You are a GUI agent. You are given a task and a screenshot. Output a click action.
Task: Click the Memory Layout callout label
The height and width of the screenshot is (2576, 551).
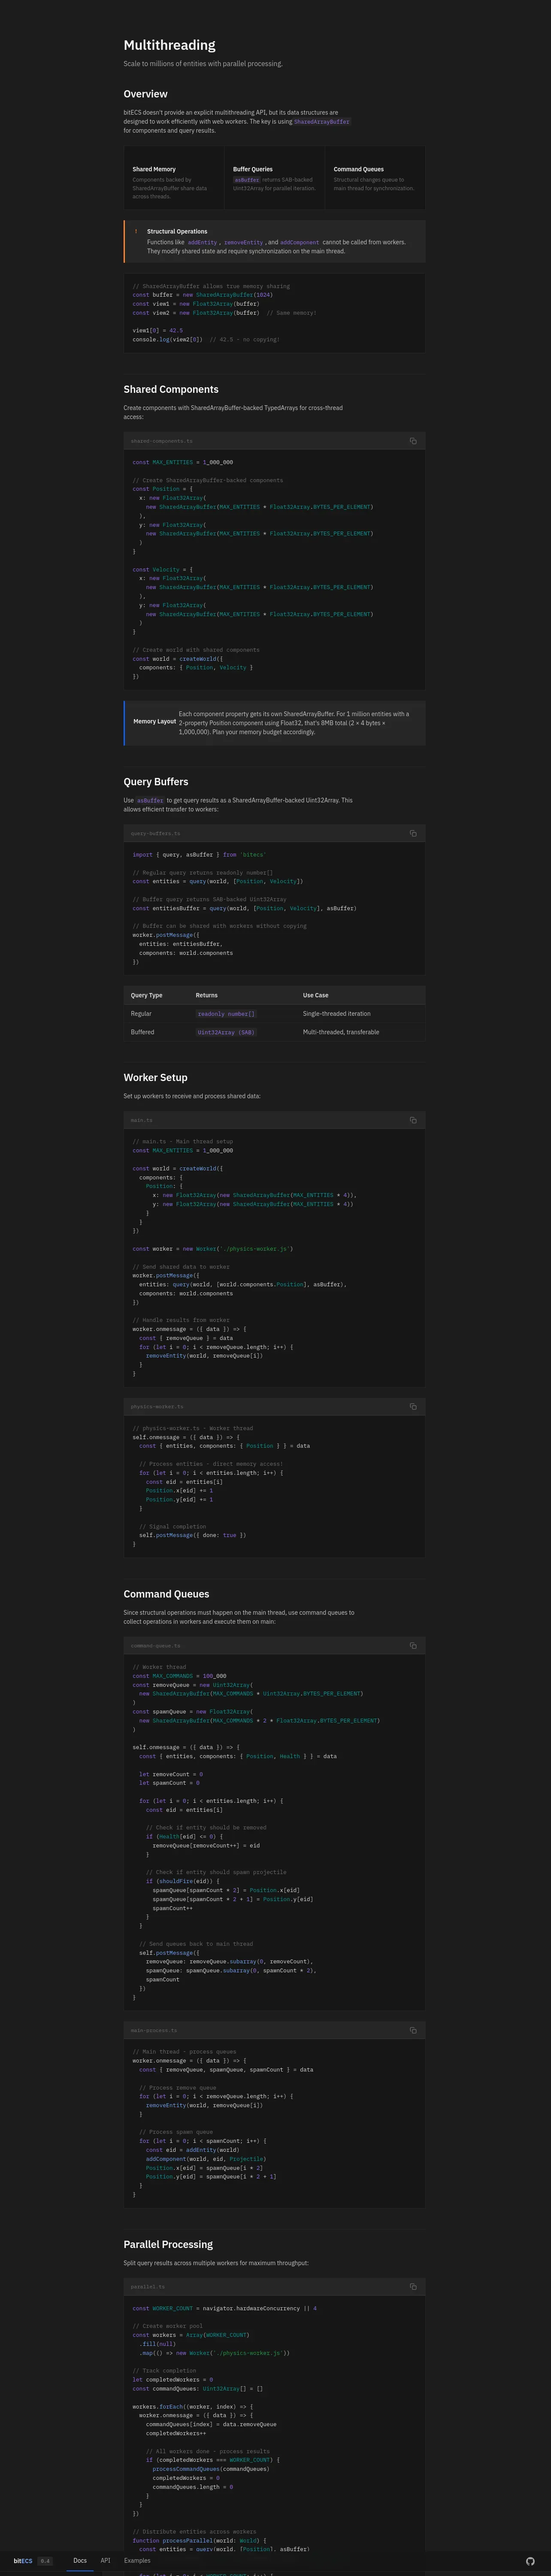point(154,721)
